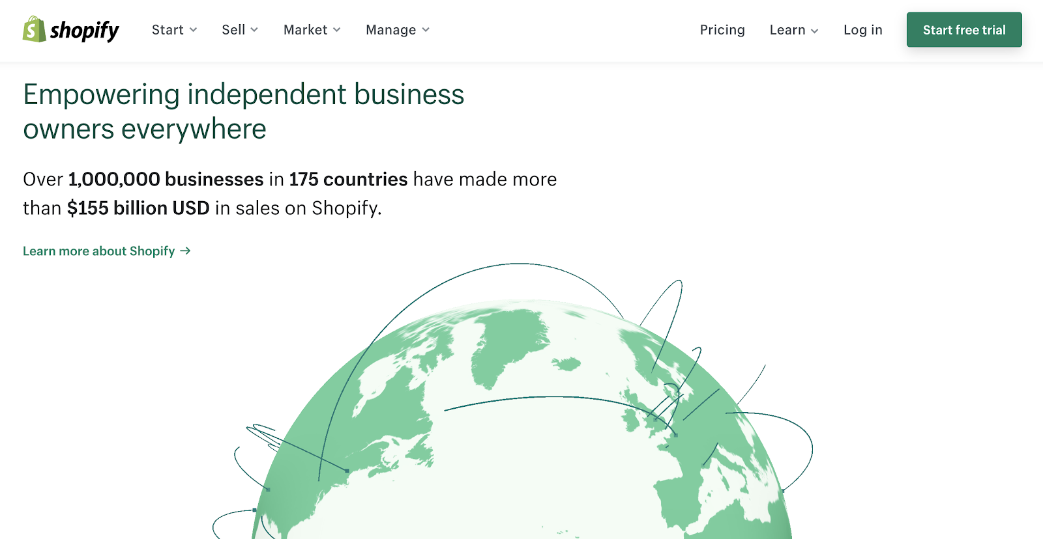Screen dimensions: 1043x539
Task: Open the Learn menu
Action: (x=794, y=30)
